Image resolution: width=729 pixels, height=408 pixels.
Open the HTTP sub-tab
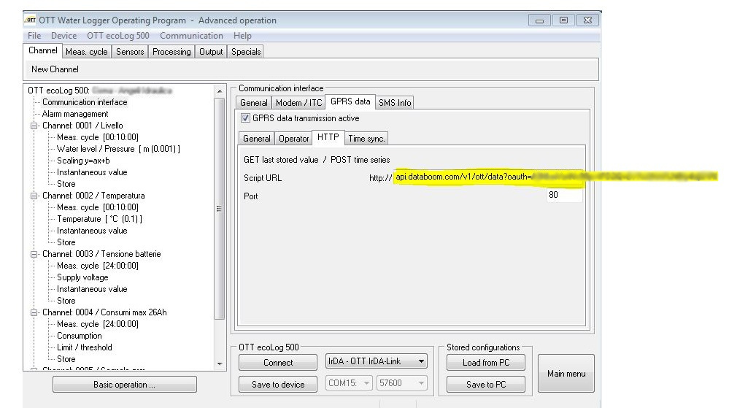[x=328, y=137]
